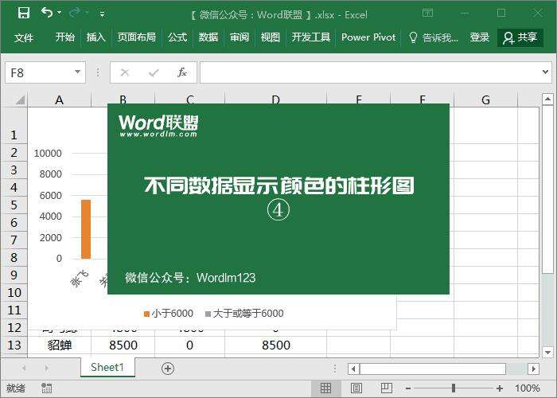Screen dimensions: 557x398
Task: Click the horizontal scrollbar thumb
Action: click(x=433, y=369)
